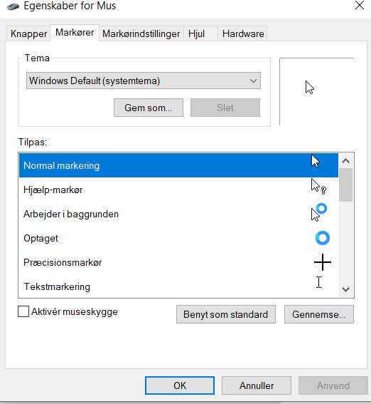This screenshot has height=404, width=371.
Task: Click the cursor preview arrow image
Action: [x=310, y=88]
